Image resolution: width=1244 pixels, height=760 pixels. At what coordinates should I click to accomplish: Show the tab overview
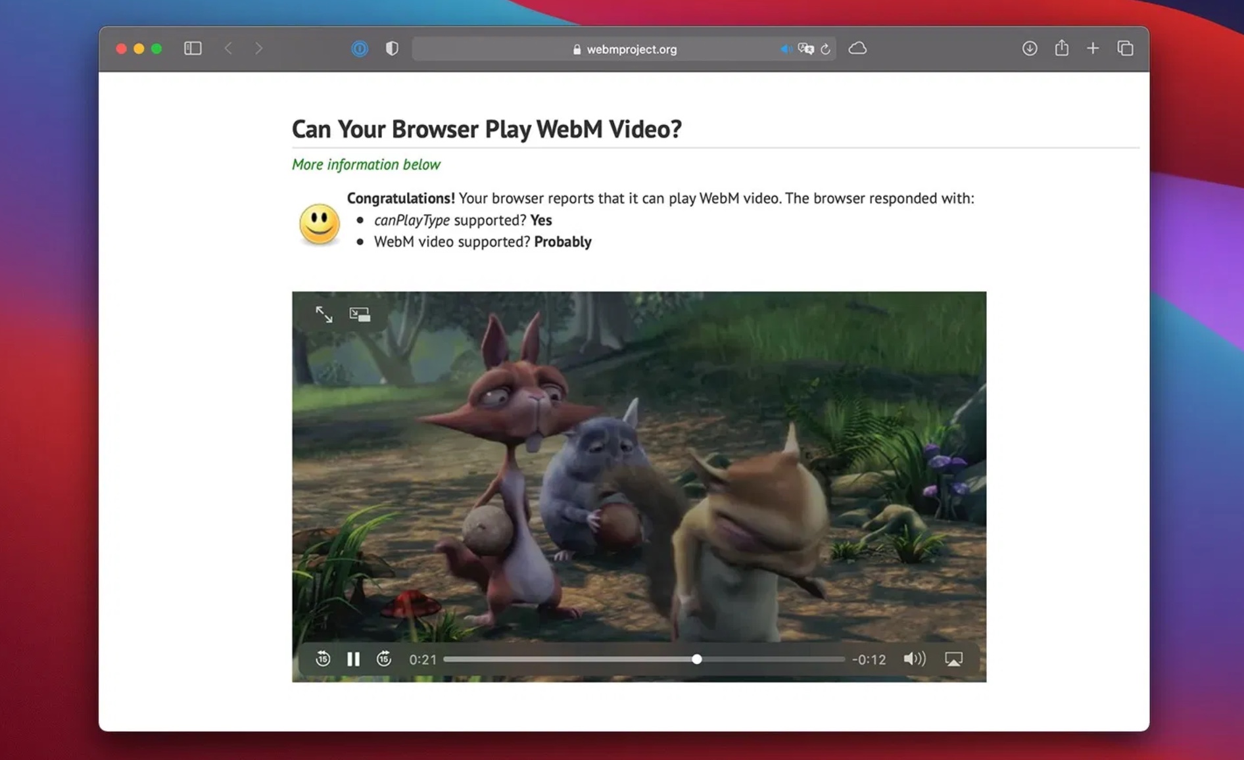point(1125,49)
